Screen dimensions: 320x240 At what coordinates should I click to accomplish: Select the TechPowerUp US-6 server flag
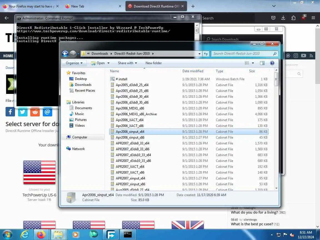[x=39, y=172]
